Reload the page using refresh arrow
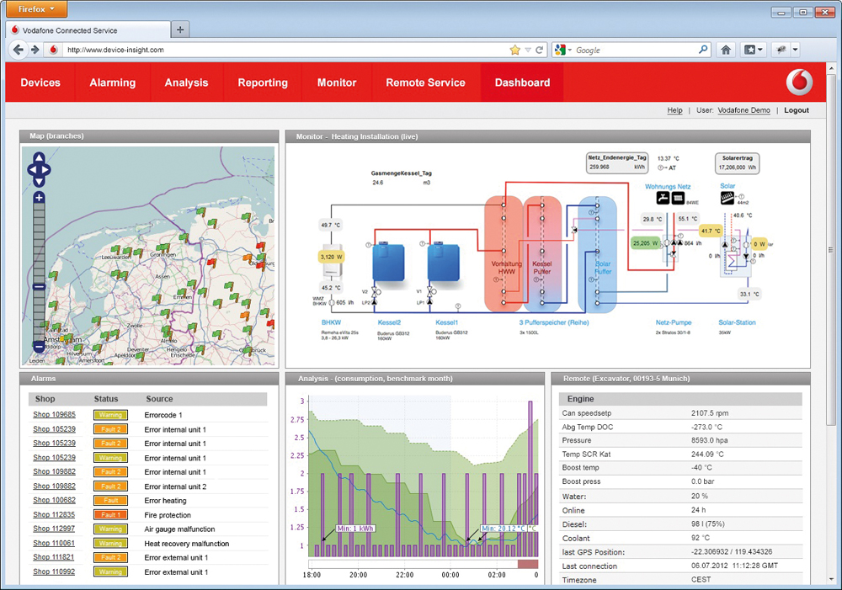Image resolution: width=842 pixels, height=590 pixels. 540,50
